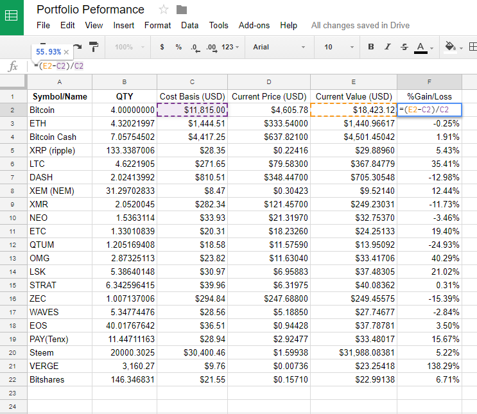Click the select-all corner box
Viewport: 477px width, 414px height.
click(12, 82)
